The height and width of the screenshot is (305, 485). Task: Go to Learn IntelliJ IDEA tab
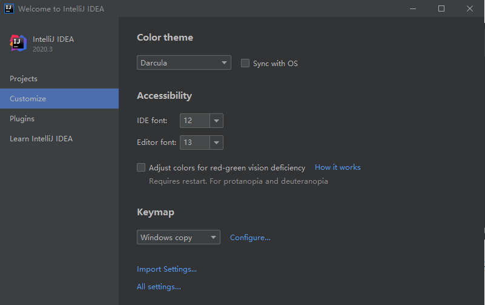[41, 139]
